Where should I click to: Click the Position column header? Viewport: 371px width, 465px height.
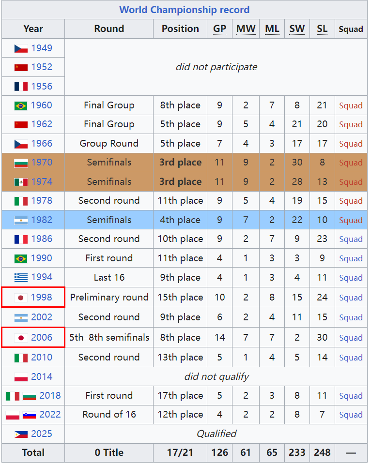tap(180, 29)
